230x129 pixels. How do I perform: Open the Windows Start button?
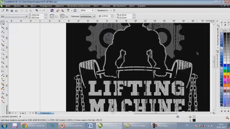coord(4,126)
